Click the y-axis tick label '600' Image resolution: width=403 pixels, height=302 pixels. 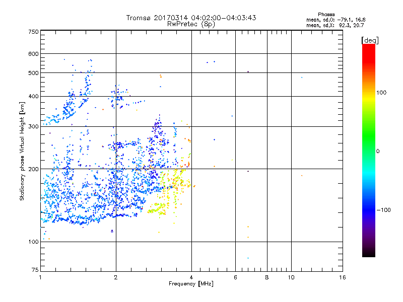pyautogui.click(x=33, y=54)
